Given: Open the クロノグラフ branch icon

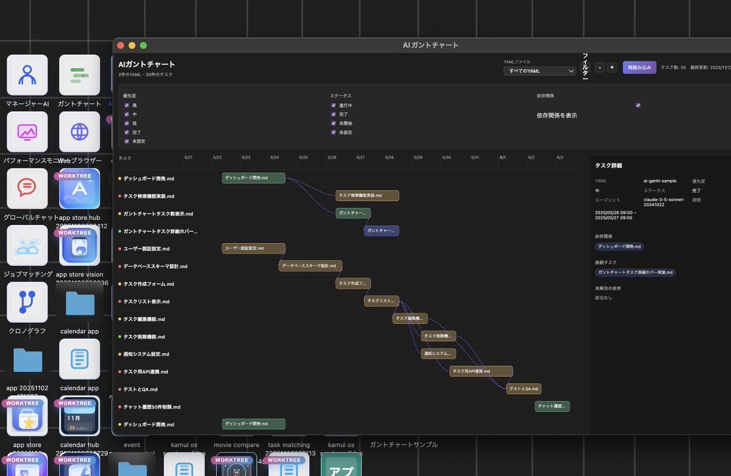Looking at the screenshot, I should [x=27, y=302].
